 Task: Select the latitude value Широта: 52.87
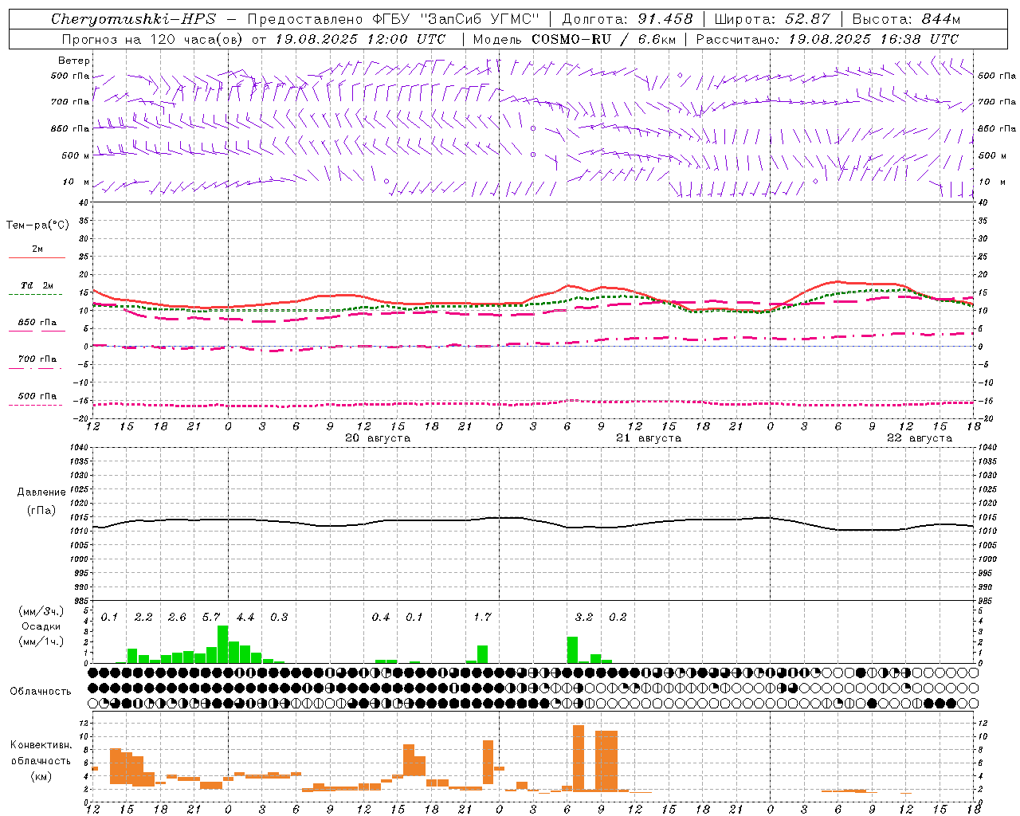[x=772, y=19]
